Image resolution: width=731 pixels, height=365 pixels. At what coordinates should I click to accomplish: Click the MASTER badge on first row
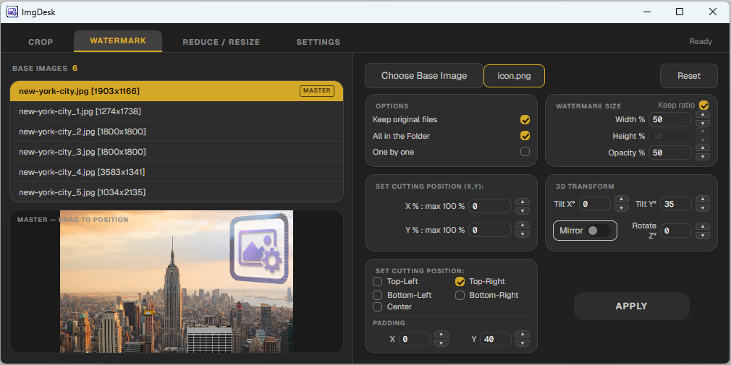(x=317, y=91)
